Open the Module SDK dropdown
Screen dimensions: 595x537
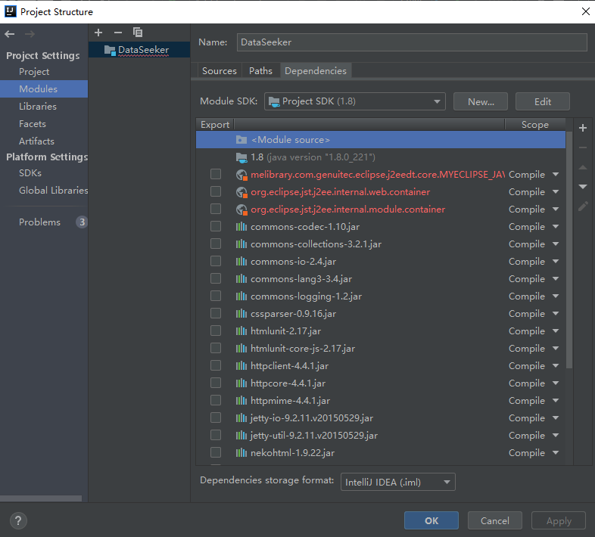pos(355,101)
